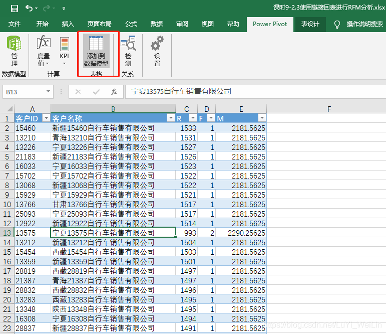Click cell containing customer ID 13210

point(33,137)
